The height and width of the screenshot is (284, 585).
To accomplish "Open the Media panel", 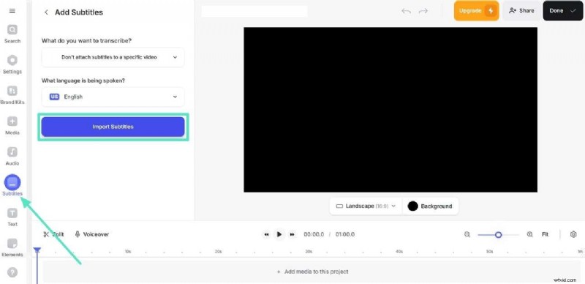I will pyautogui.click(x=12, y=126).
